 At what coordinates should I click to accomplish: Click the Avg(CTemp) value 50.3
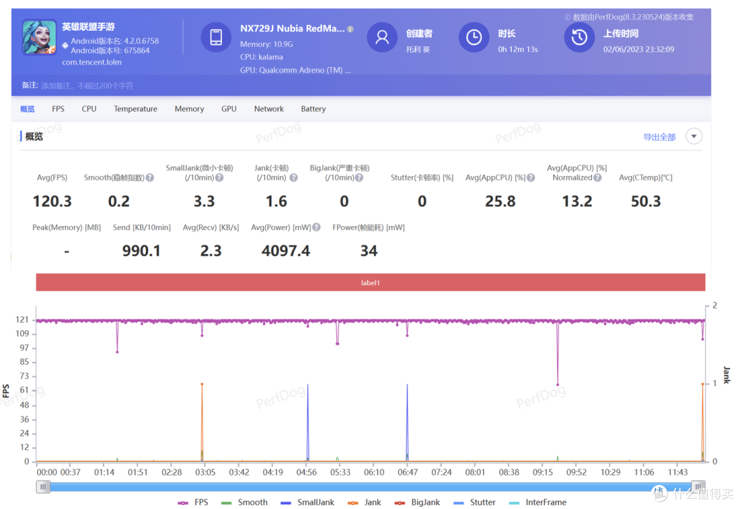click(x=646, y=201)
